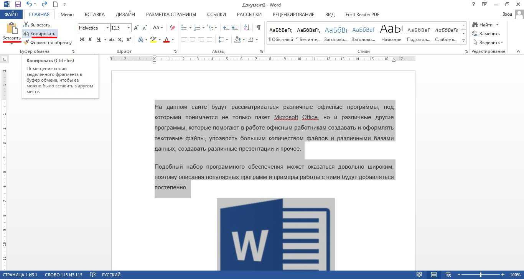This screenshot has width=524, height=279.
Task: Open the Helvetica font name dropdown
Action: pyautogui.click(x=108, y=28)
